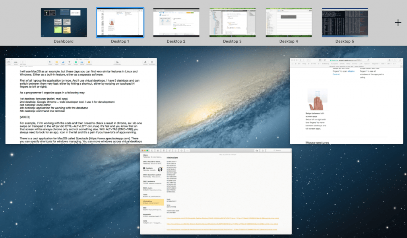
Task: Click the Search field in Notes
Action: pyautogui.click(x=278, y=150)
